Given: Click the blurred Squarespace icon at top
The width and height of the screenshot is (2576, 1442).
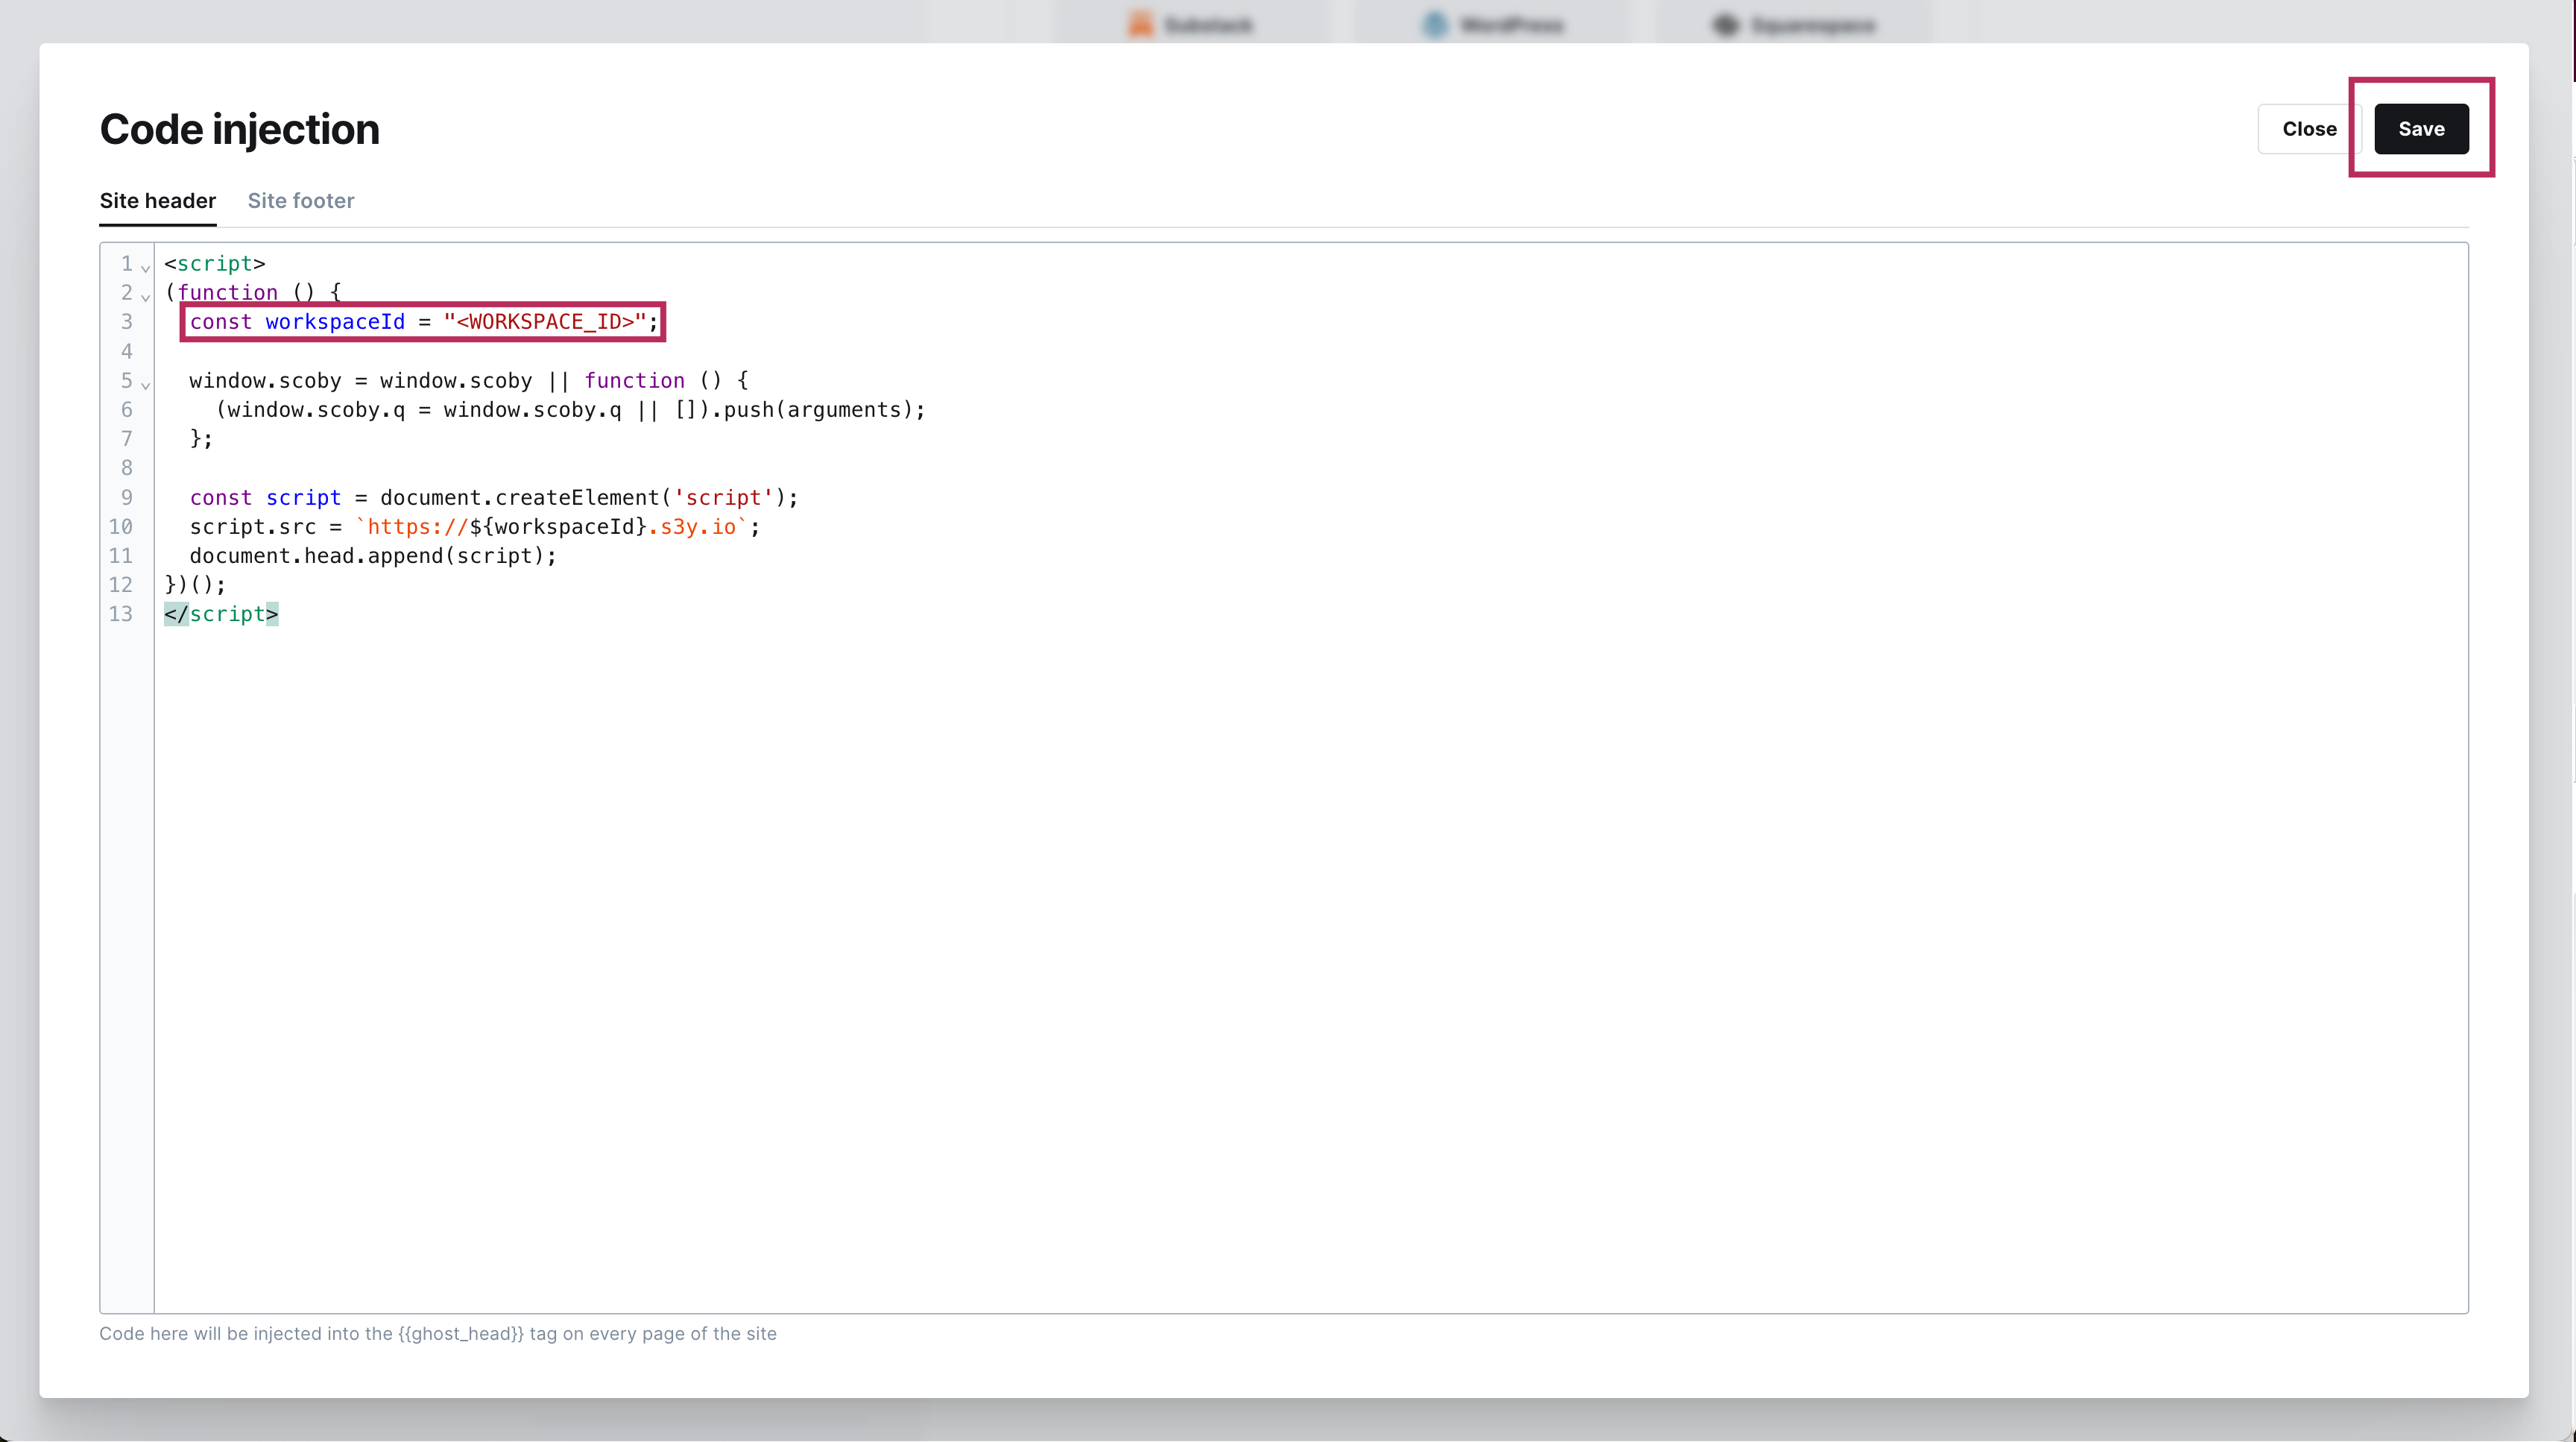Looking at the screenshot, I should 1726,25.
